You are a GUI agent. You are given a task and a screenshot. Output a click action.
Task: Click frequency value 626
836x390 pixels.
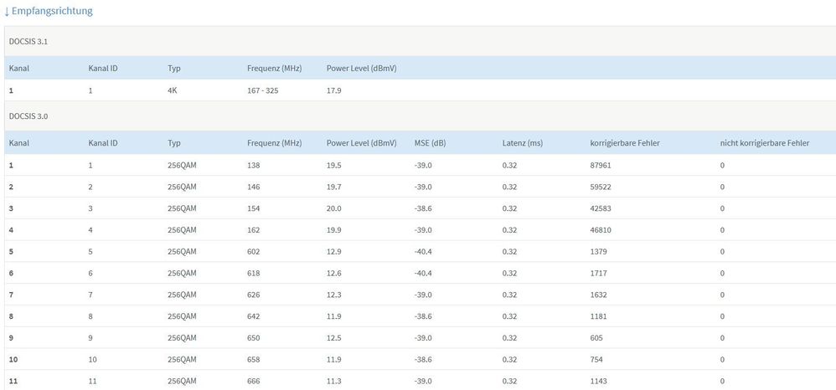point(254,295)
